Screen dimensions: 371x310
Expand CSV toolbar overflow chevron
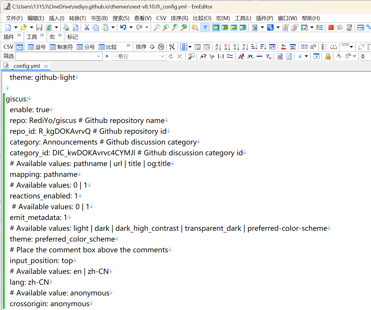(x=128, y=45)
